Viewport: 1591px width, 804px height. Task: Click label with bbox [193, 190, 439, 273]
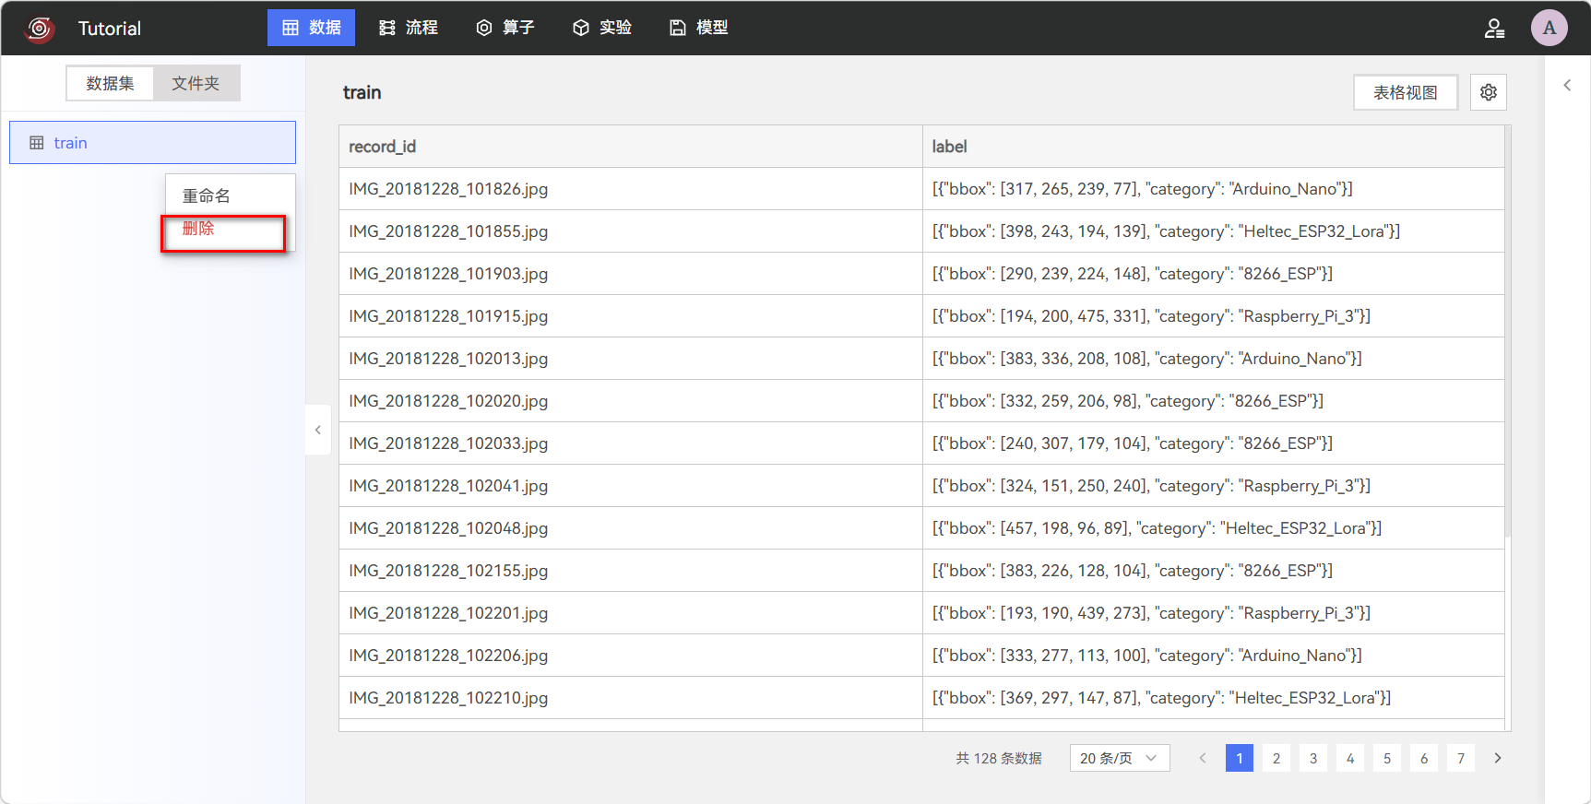(x=1214, y=613)
